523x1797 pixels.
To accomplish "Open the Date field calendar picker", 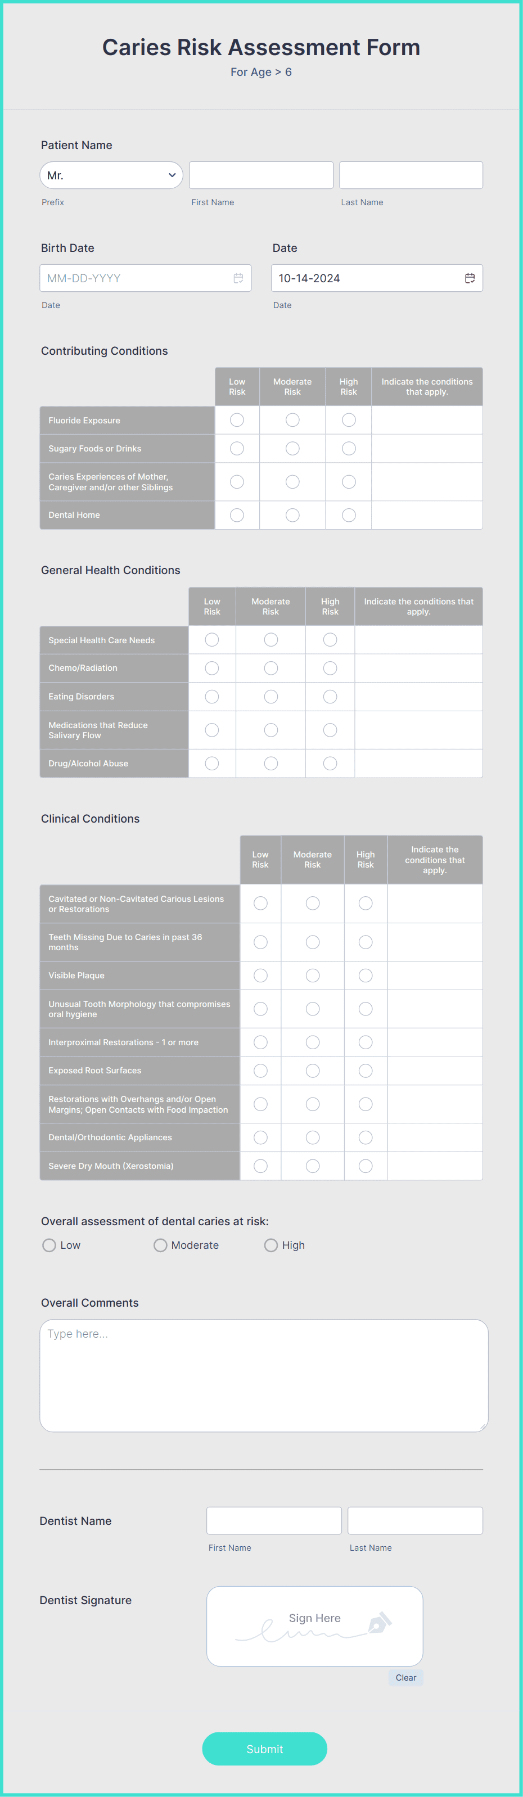I will click(x=471, y=278).
